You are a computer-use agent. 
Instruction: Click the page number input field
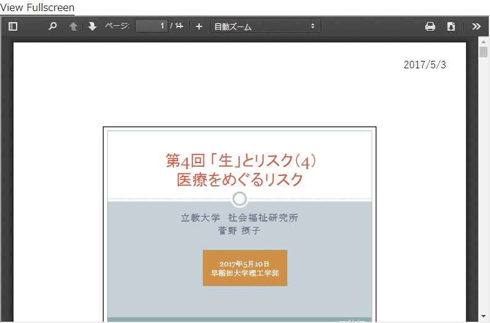click(152, 26)
